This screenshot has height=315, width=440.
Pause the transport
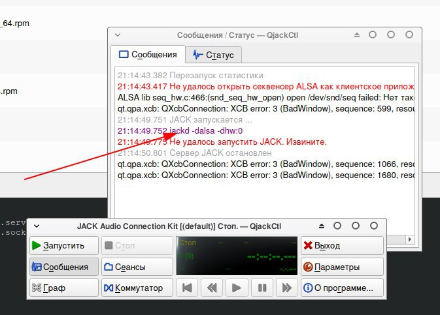(x=262, y=288)
